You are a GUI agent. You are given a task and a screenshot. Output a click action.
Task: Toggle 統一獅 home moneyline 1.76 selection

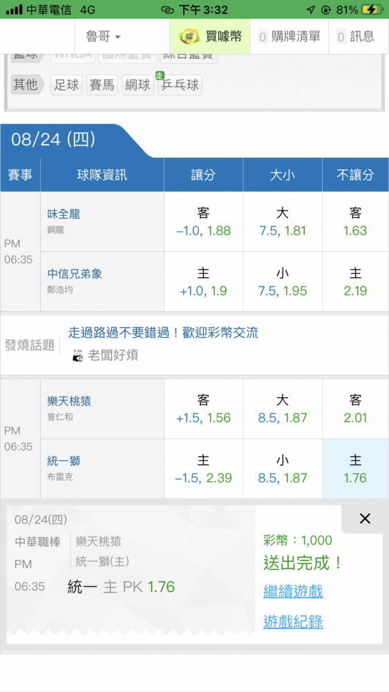click(356, 468)
